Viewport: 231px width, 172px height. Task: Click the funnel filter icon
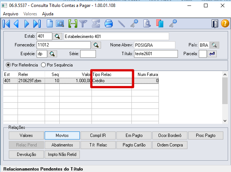83,23
